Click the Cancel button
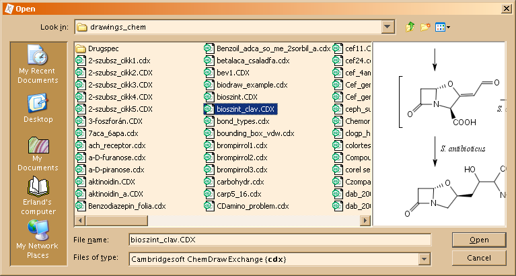This screenshot has width=516, height=276. [479, 258]
